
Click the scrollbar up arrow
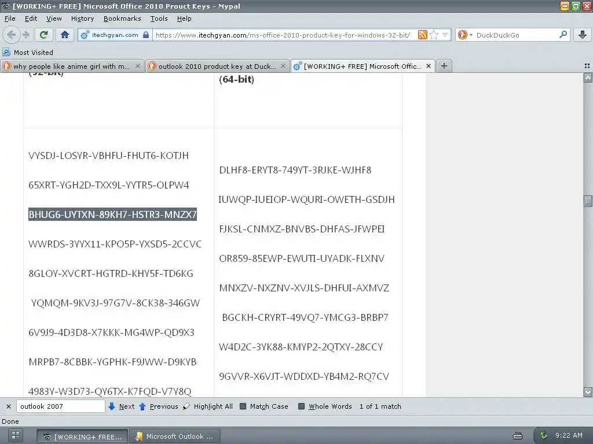(588, 78)
